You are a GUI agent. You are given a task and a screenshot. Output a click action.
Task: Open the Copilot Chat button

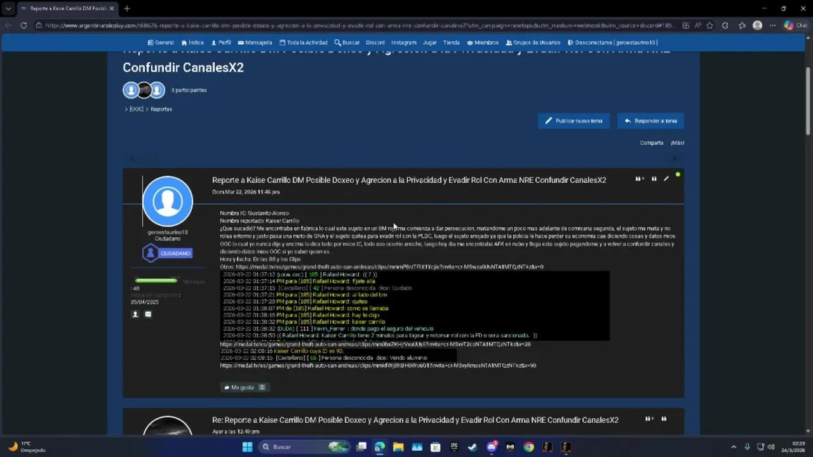tap(796, 25)
